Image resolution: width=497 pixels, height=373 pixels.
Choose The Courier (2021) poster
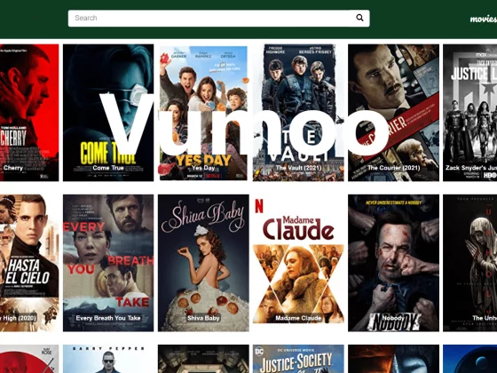point(393,113)
